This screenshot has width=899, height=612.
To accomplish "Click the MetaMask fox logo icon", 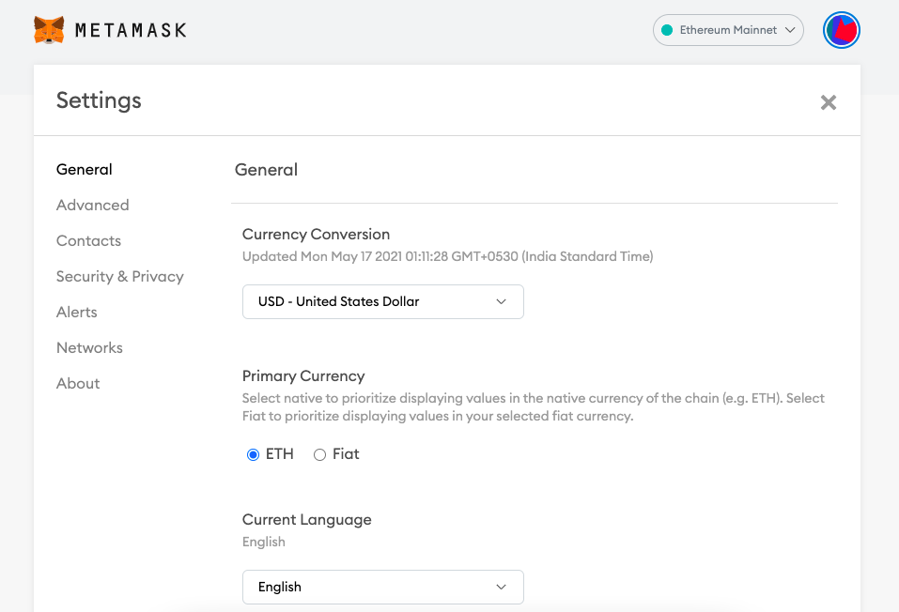I will click(x=49, y=30).
